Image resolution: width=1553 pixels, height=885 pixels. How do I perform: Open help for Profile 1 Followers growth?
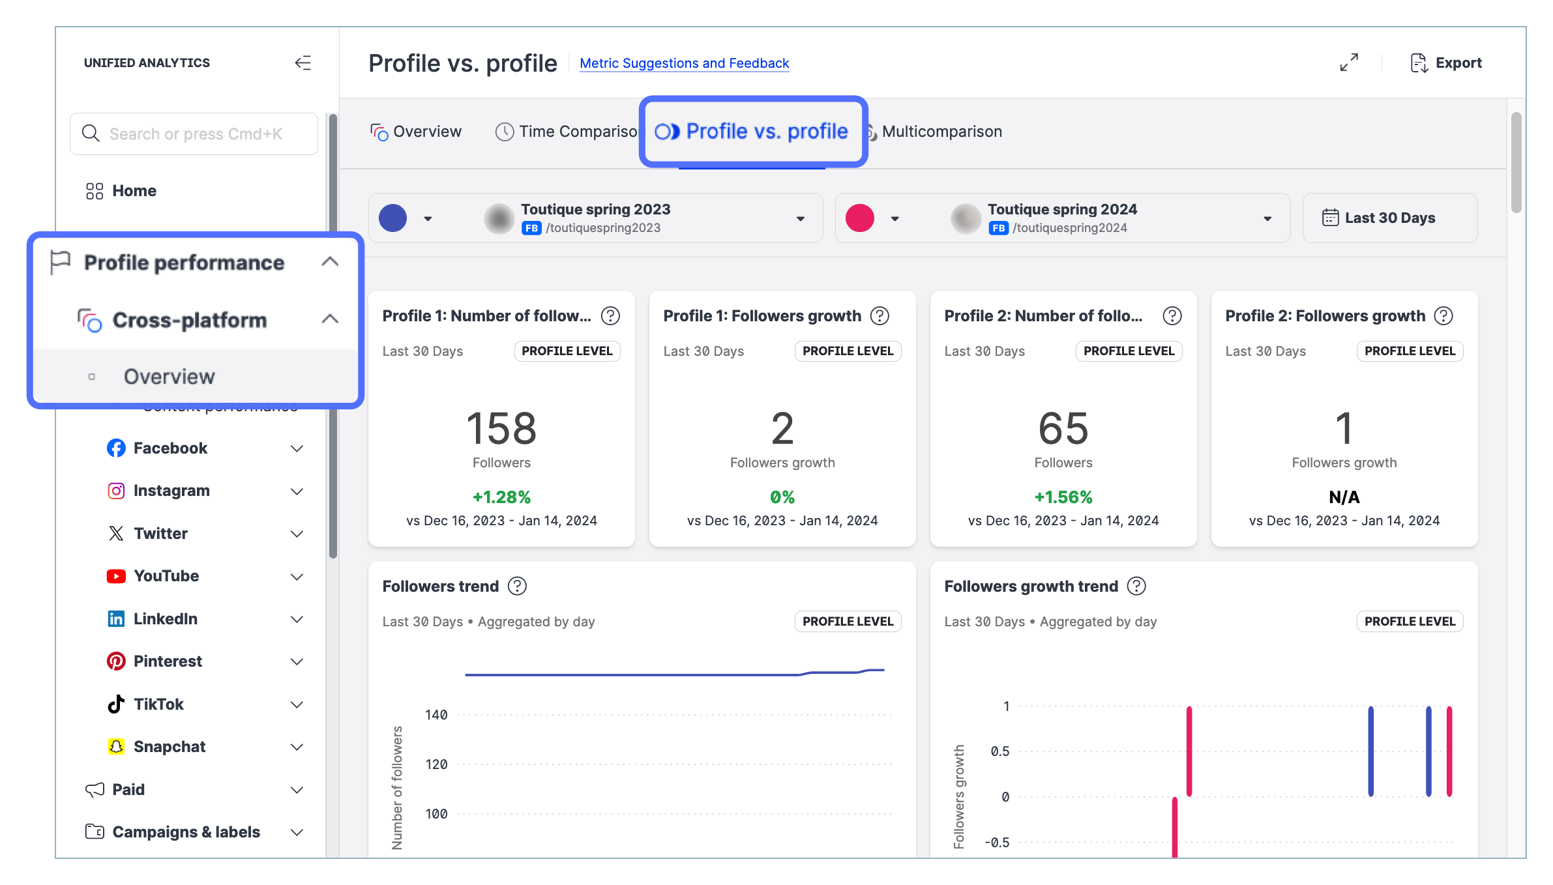coord(880,316)
